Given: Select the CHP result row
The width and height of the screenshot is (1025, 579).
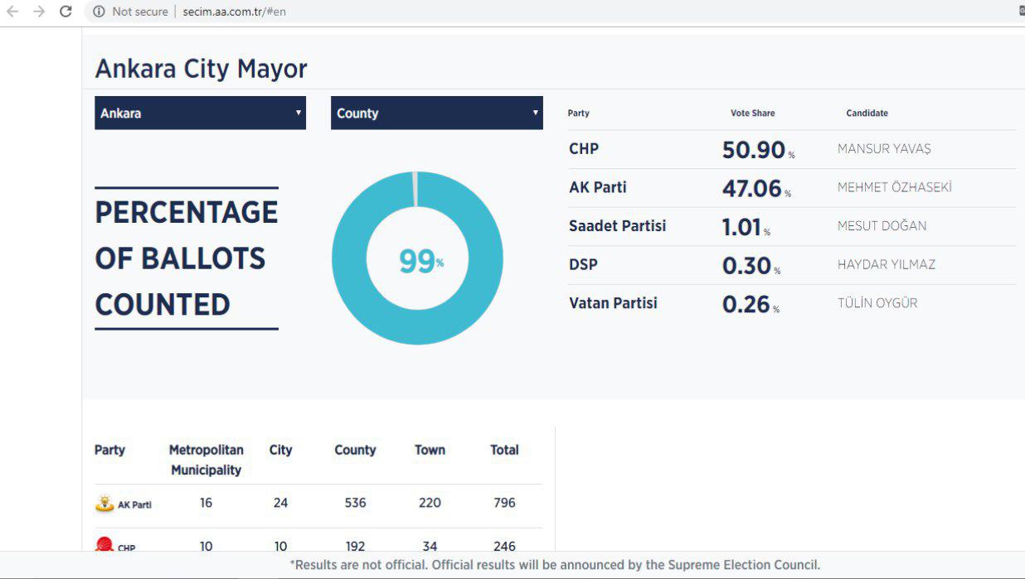Looking at the screenshot, I should pos(791,150).
